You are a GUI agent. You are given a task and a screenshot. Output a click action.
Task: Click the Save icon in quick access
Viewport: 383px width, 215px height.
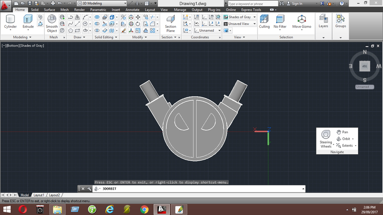pos(30,3)
